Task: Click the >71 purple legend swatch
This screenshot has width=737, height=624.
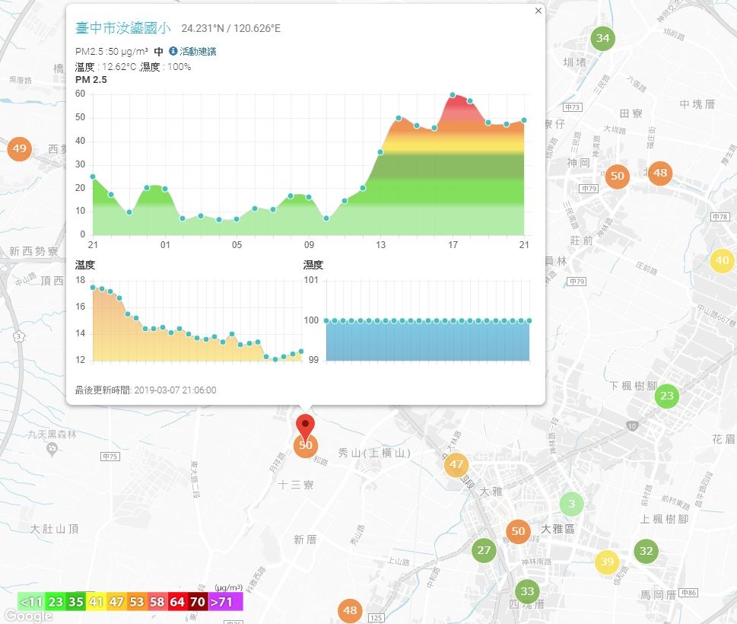Action: pyautogui.click(x=226, y=602)
